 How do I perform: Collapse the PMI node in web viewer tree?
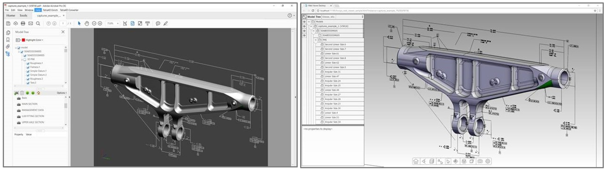pos(316,40)
